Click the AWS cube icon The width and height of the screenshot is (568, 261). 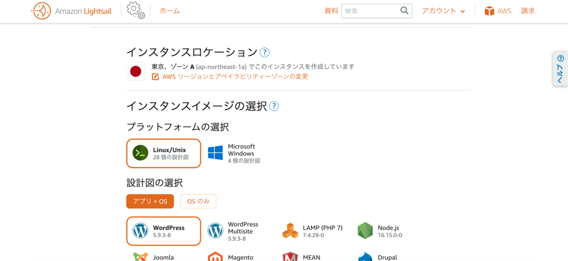point(489,11)
